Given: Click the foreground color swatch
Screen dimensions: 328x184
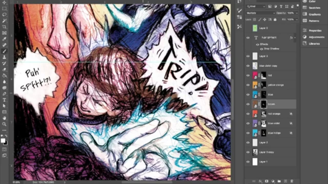Looking at the screenshot, I should tap(3, 141).
